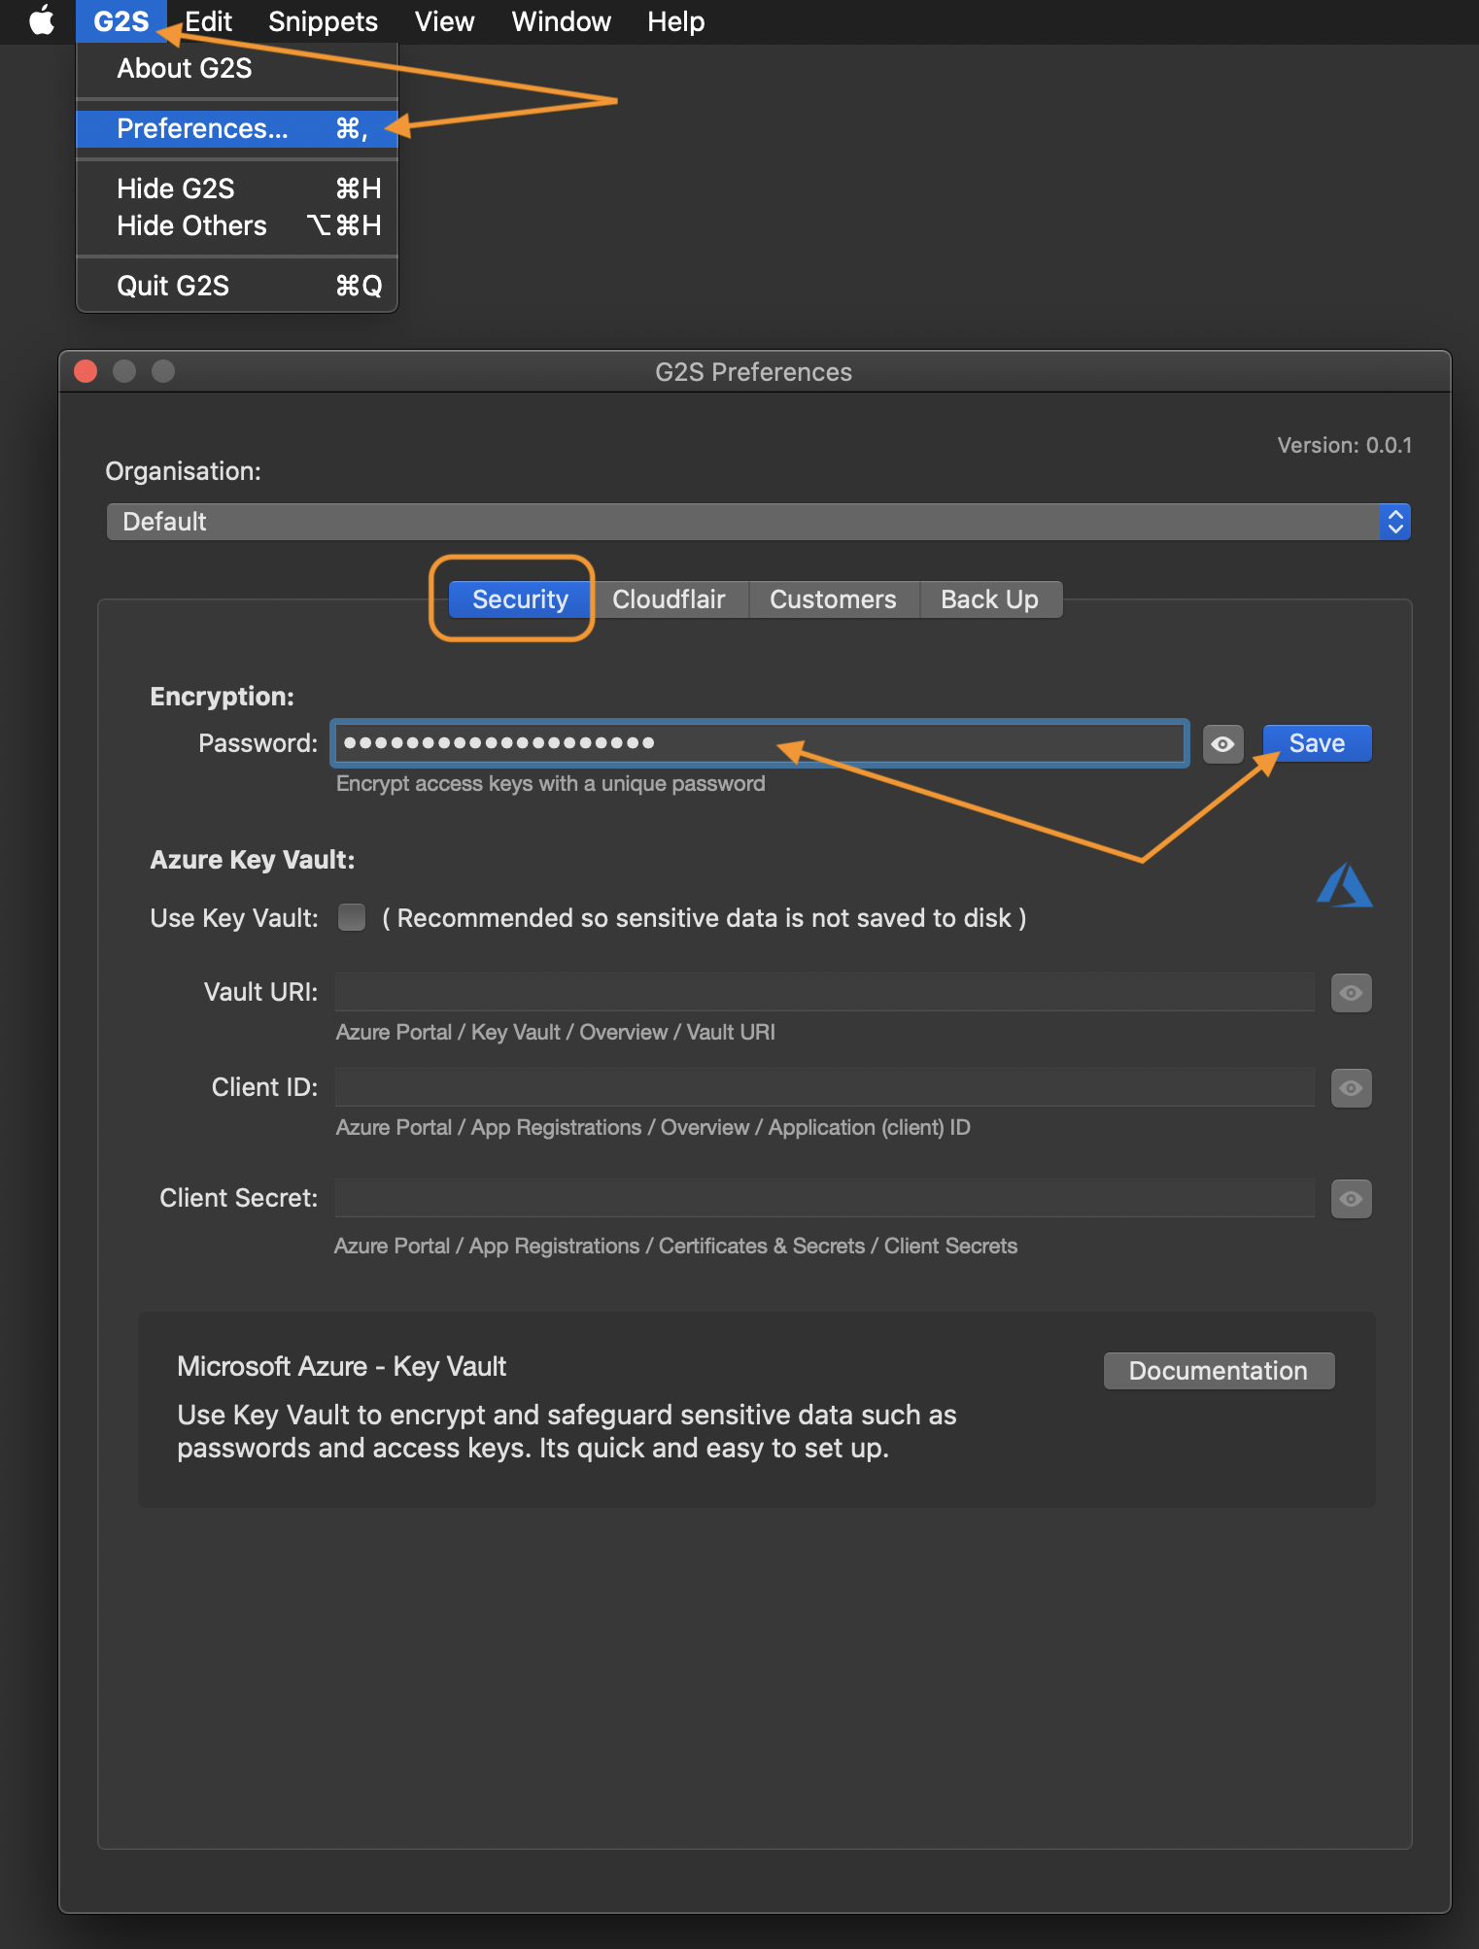The image size is (1479, 1949).
Task: Click the 'G2S Preferences' window title
Action: point(754,372)
